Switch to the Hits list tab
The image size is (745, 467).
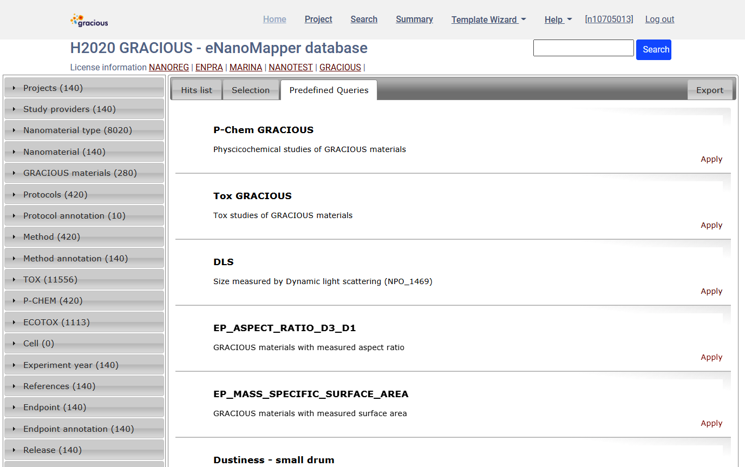click(197, 90)
